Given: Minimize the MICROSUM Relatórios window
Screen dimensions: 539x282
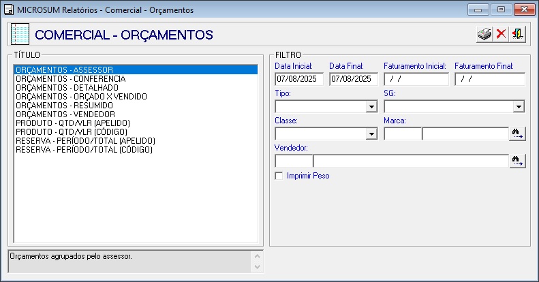Looking at the screenshot, I should [x=478, y=10].
